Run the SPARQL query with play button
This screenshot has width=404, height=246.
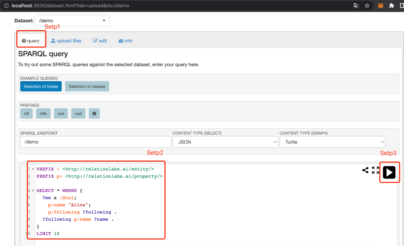pos(389,172)
